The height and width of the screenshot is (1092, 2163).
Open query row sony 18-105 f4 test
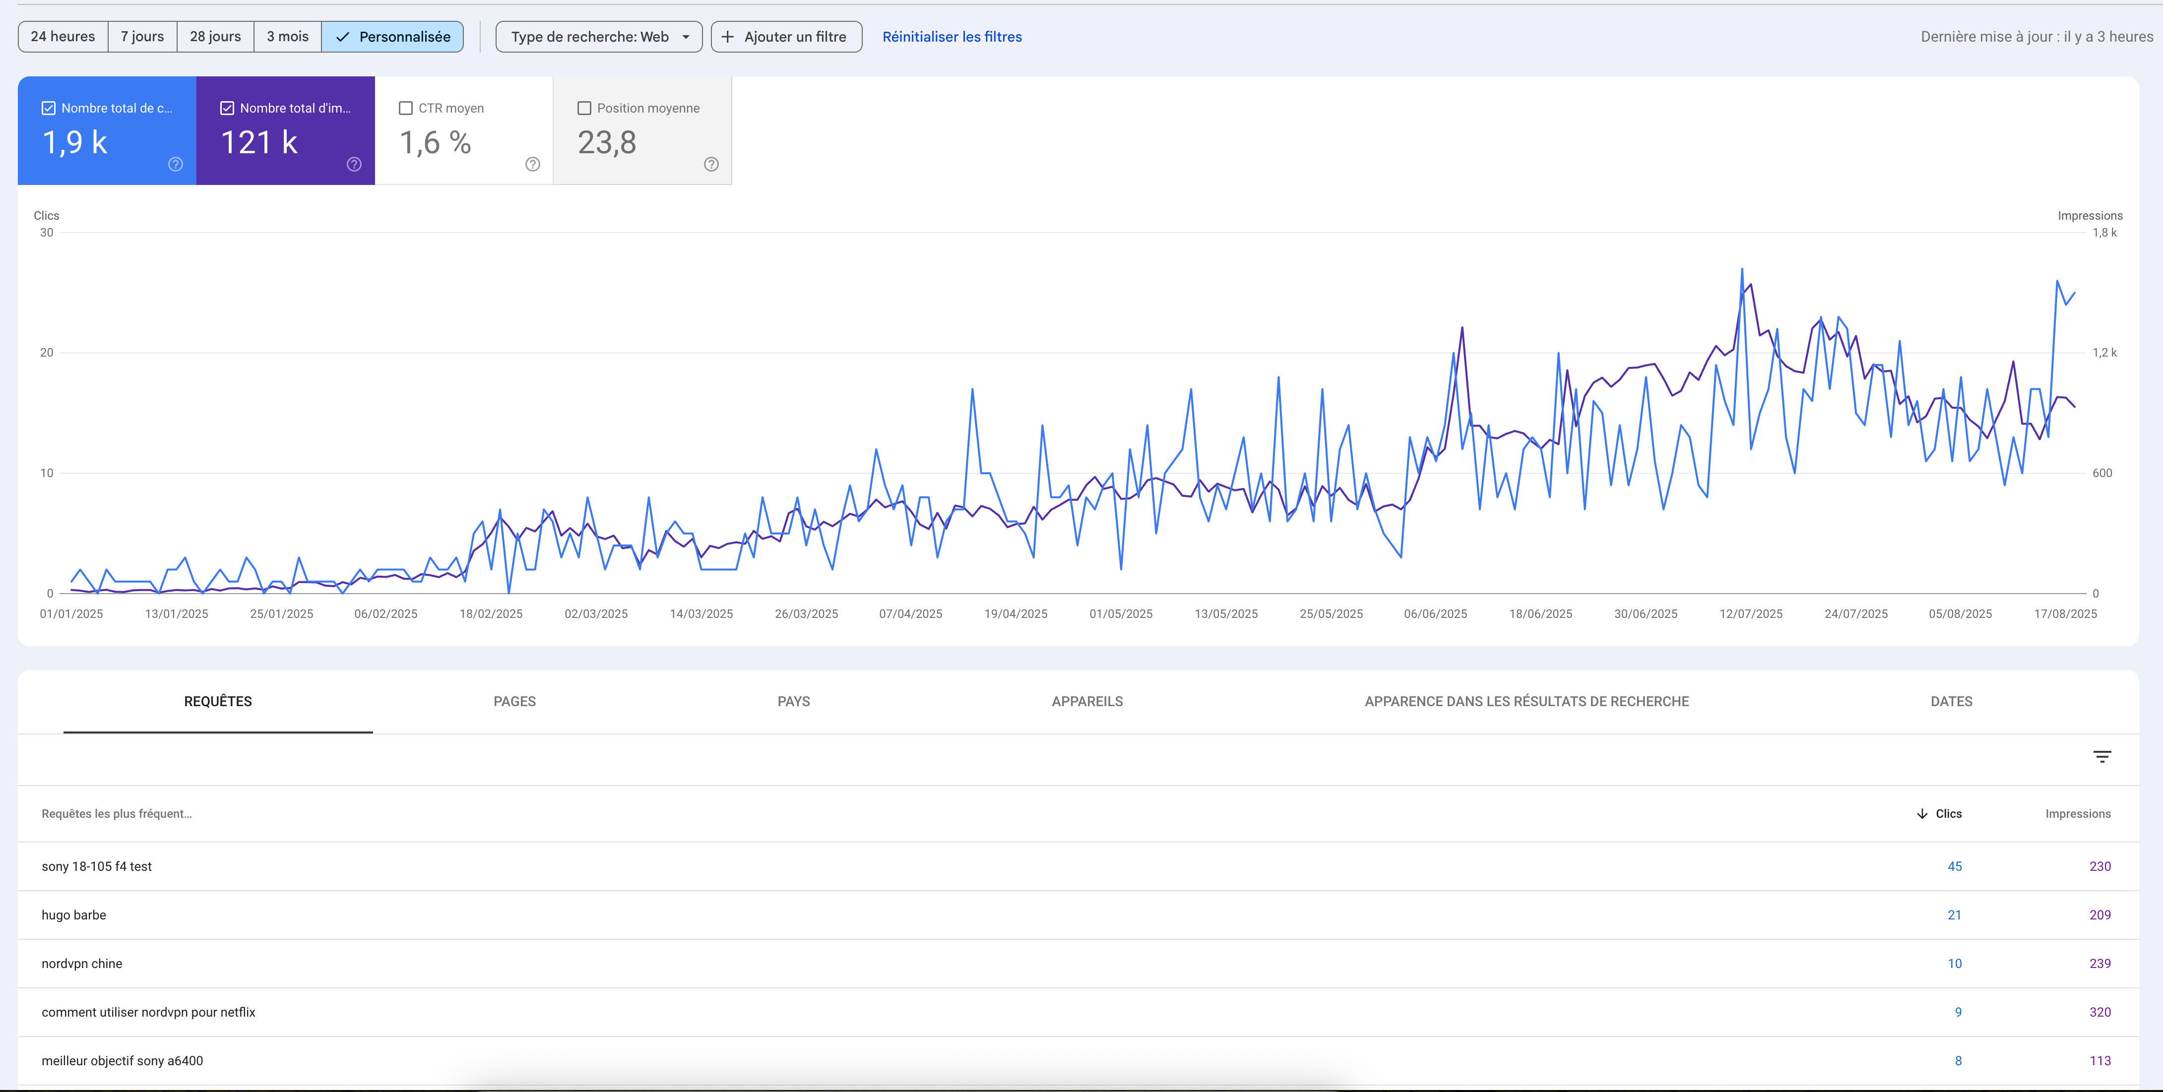point(97,866)
